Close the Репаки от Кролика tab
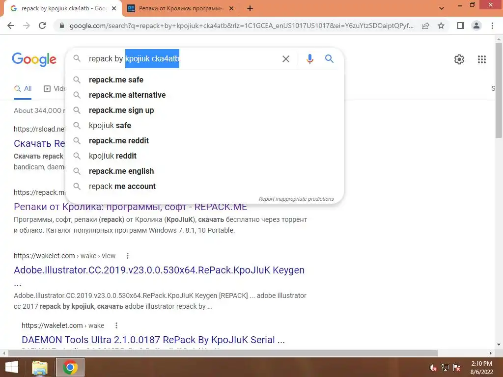The height and width of the screenshot is (377, 503). pos(231,9)
